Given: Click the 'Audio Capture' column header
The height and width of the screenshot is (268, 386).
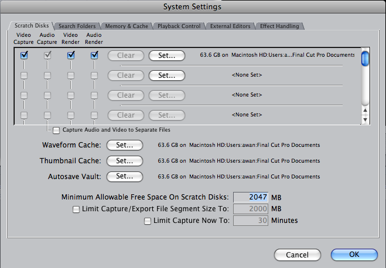Looking at the screenshot, I should [47, 39].
